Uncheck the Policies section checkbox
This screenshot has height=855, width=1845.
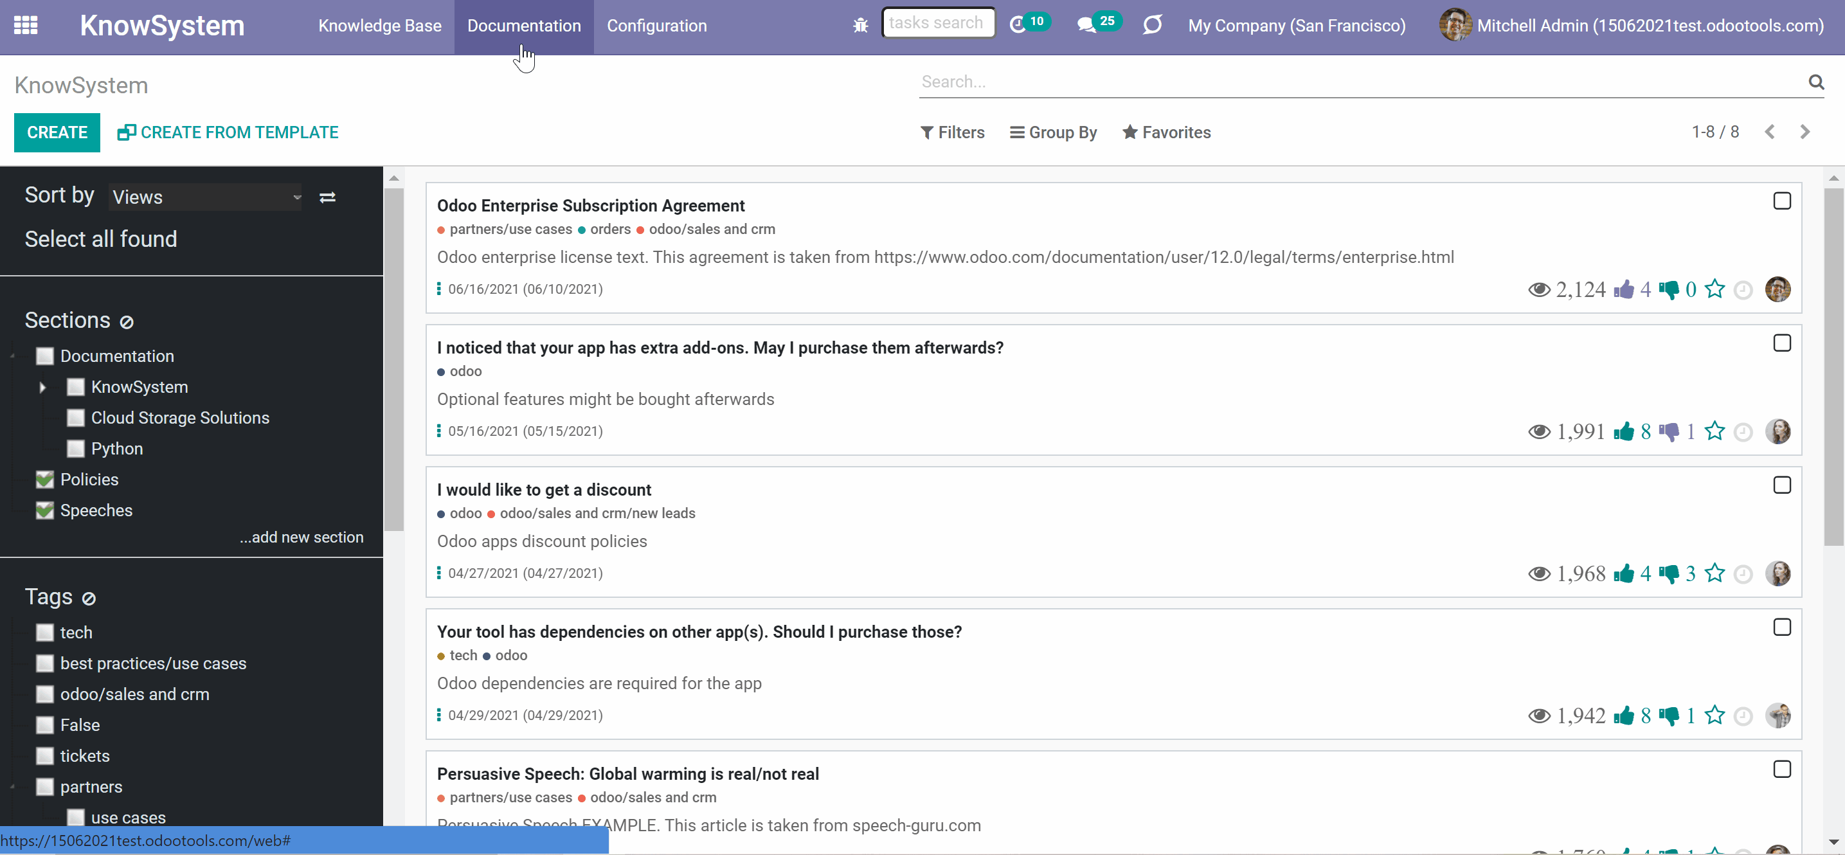pyautogui.click(x=45, y=480)
